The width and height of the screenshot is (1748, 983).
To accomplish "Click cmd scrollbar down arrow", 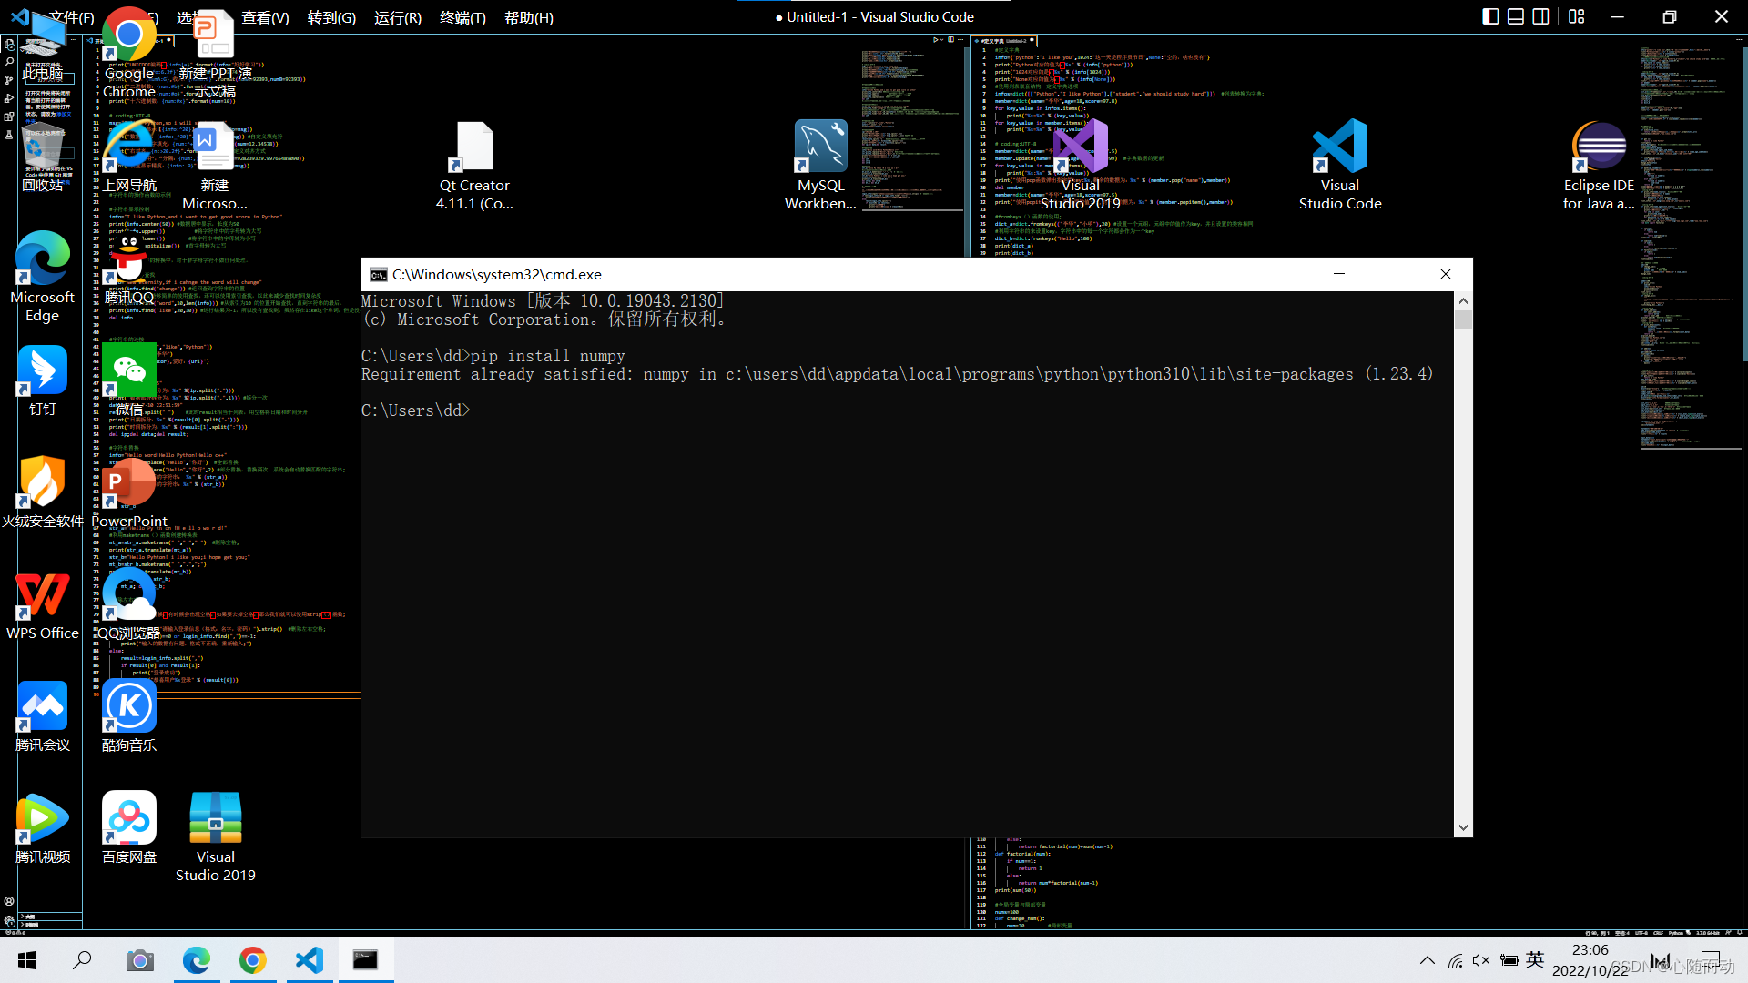I will pyautogui.click(x=1463, y=827).
